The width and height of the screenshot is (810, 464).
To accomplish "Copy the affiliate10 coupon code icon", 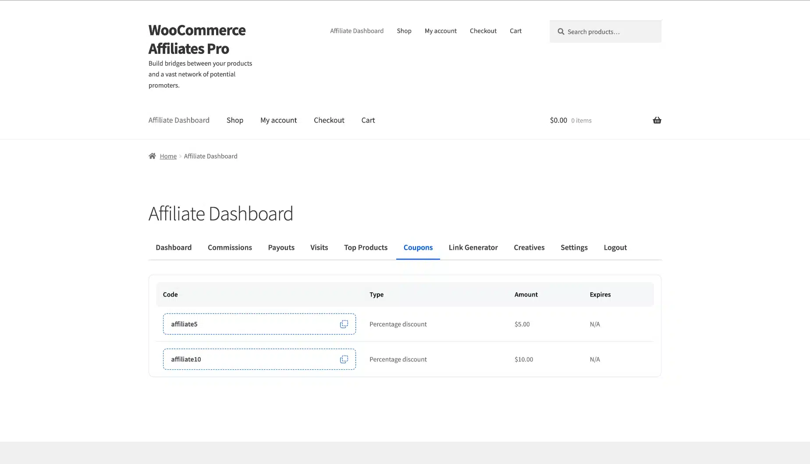I will coord(344,359).
